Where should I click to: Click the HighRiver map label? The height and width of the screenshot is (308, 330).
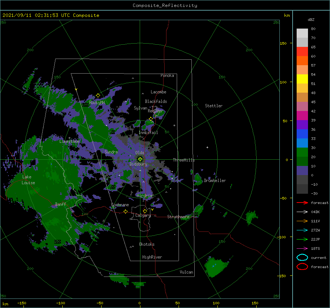(x=152, y=257)
